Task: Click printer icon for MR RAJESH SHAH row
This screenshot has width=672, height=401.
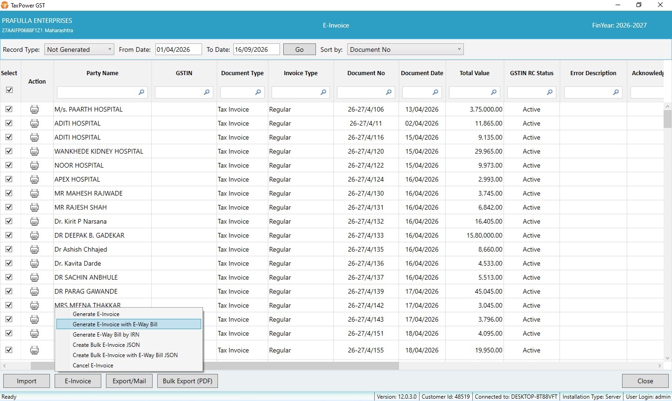Action: [x=35, y=207]
